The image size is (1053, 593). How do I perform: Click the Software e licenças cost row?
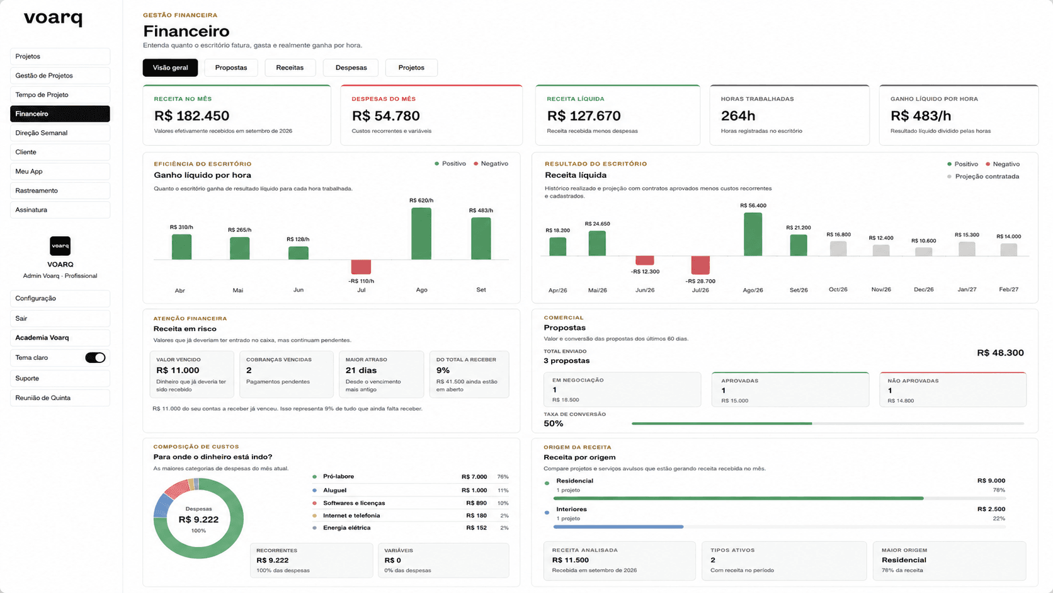[x=411, y=503]
